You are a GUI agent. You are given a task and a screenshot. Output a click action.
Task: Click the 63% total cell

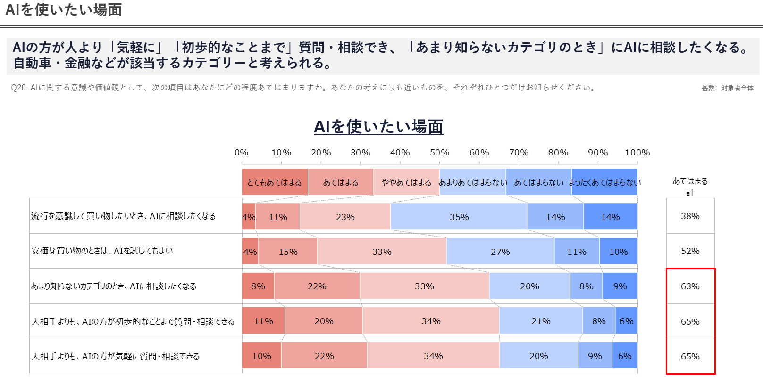coord(690,286)
